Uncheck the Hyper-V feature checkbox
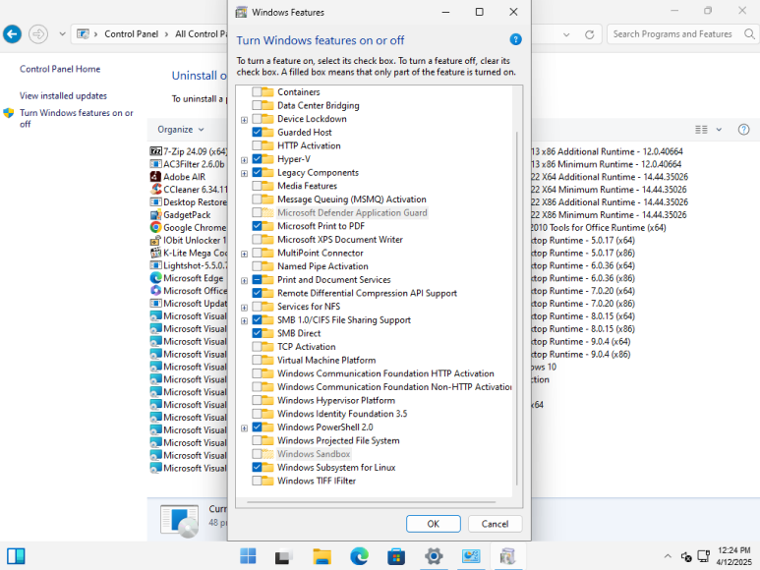 coord(257,159)
